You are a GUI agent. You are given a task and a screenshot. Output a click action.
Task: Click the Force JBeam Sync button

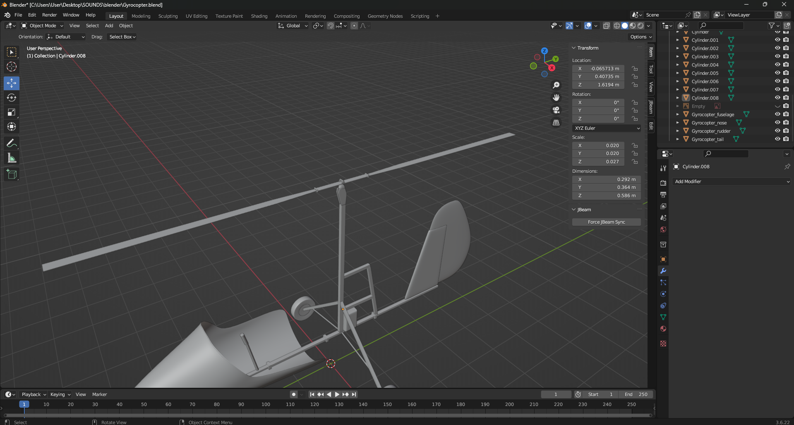click(x=606, y=222)
